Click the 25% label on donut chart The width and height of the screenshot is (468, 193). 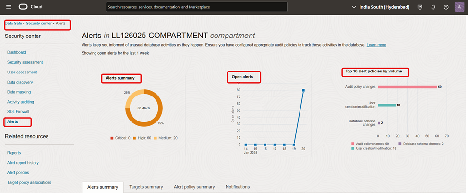click(x=127, y=93)
